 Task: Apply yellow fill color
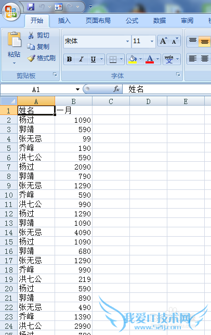pyautogui.click(x=133, y=59)
